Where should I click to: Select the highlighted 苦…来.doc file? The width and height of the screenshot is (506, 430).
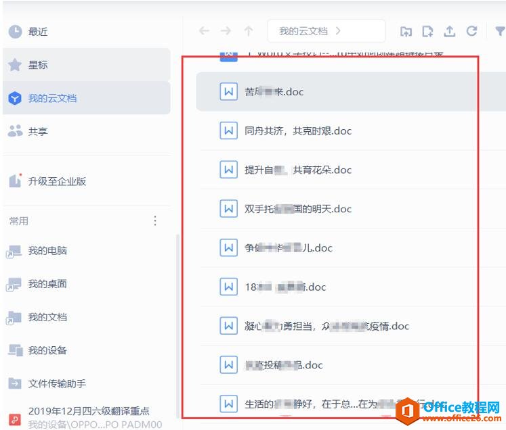pyautogui.click(x=351, y=91)
